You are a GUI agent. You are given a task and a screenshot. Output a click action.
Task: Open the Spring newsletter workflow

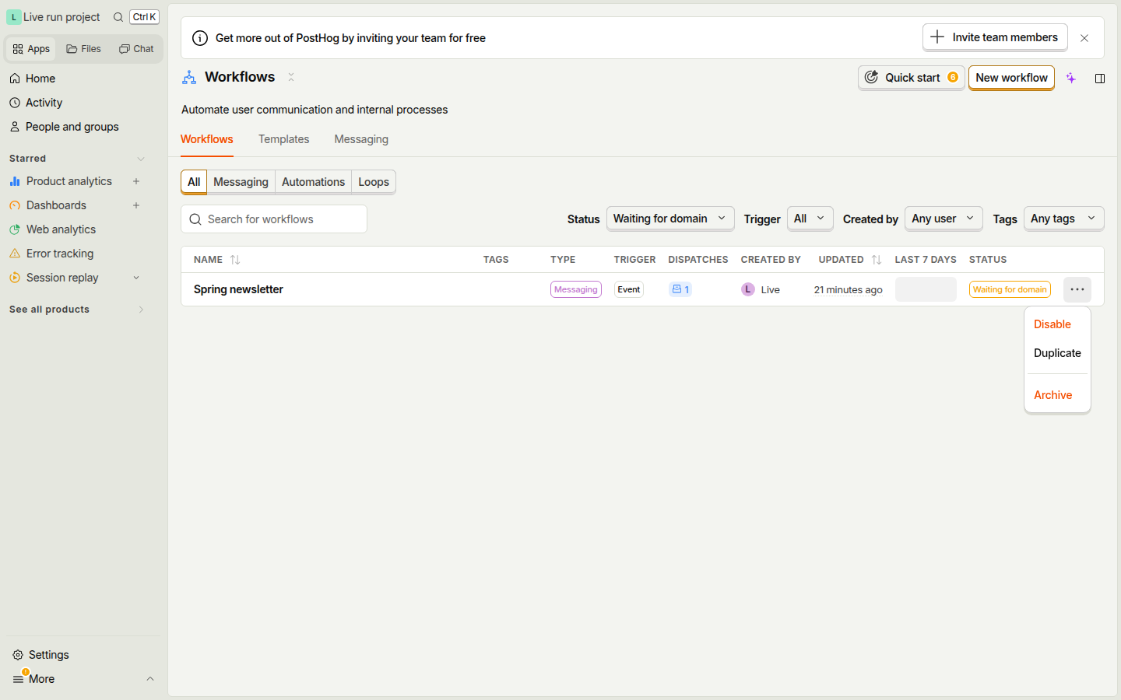click(x=238, y=289)
